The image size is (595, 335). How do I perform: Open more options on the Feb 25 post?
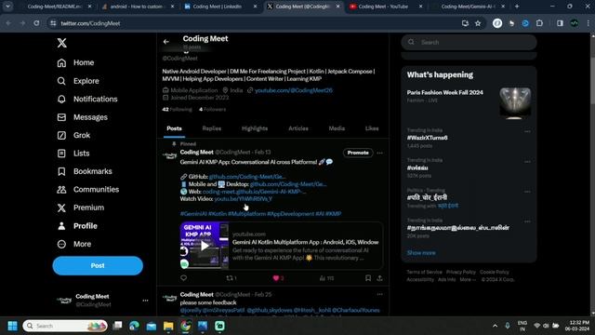tap(380, 294)
